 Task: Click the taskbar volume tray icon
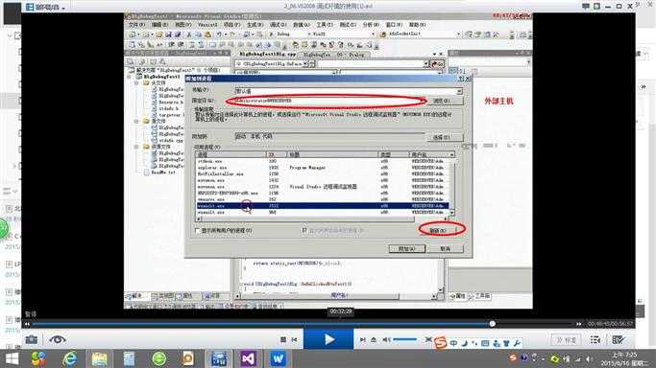pyautogui.click(x=589, y=358)
